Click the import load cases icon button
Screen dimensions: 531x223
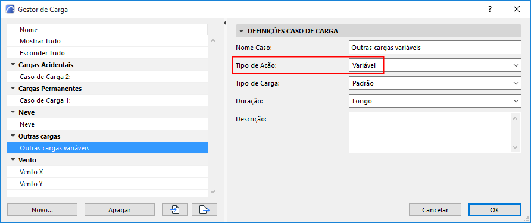[x=175, y=210]
